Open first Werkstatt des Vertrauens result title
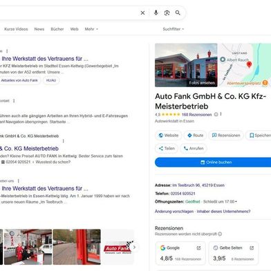 pos(45,59)
